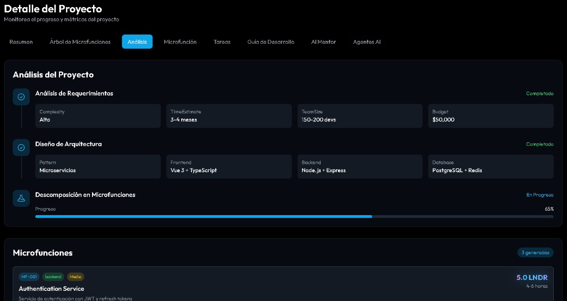Click the 'Completado' status of Análisis de Requerimientos

540,93
